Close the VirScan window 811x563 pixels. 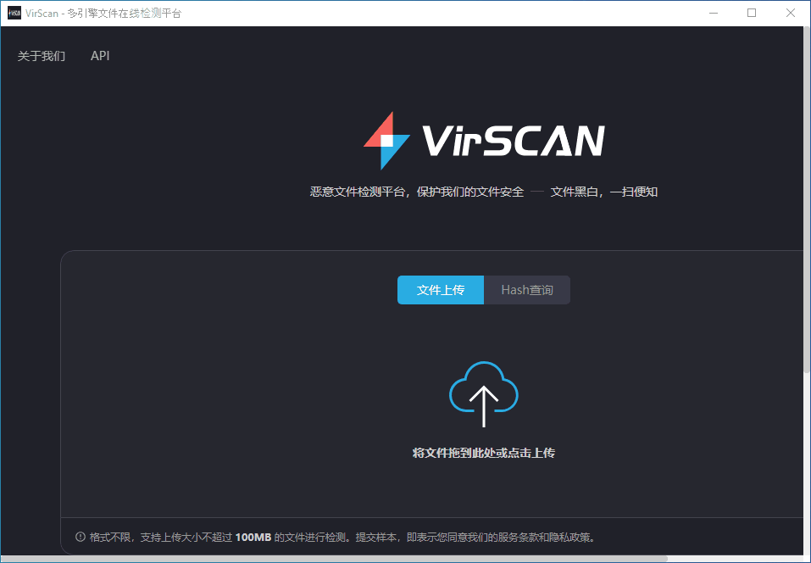click(x=791, y=13)
